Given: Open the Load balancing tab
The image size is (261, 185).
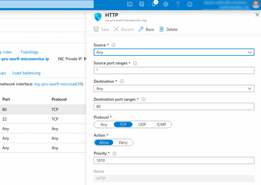Looking at the screenshot, I should pos(26,73).
